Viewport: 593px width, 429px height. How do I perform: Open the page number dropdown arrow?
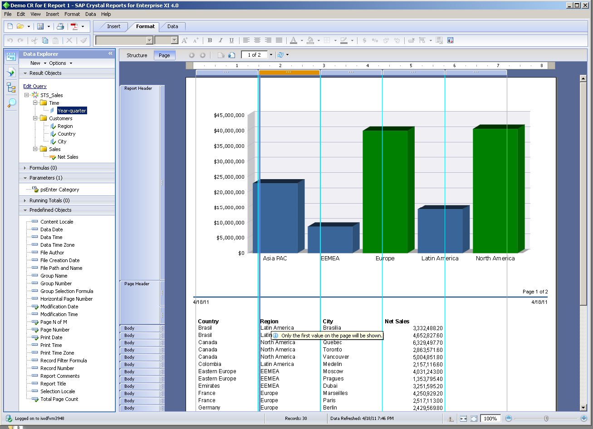tap(271, 55)
